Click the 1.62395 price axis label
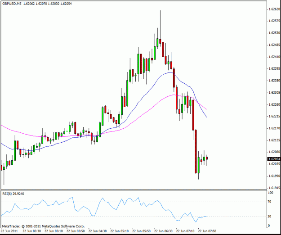281x235 pixels. pyautogui.click(x=274, y=69)
